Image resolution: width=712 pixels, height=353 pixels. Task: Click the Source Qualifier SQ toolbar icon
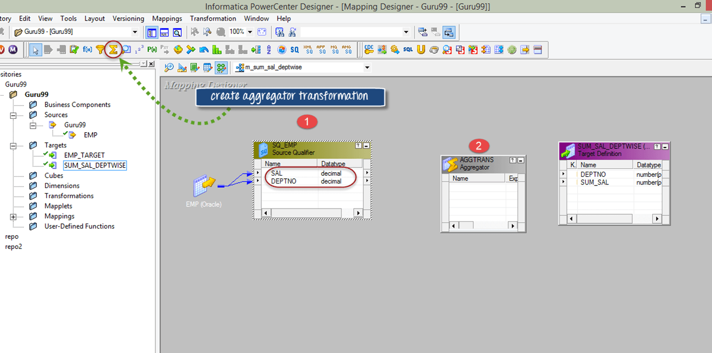(294, 50)
